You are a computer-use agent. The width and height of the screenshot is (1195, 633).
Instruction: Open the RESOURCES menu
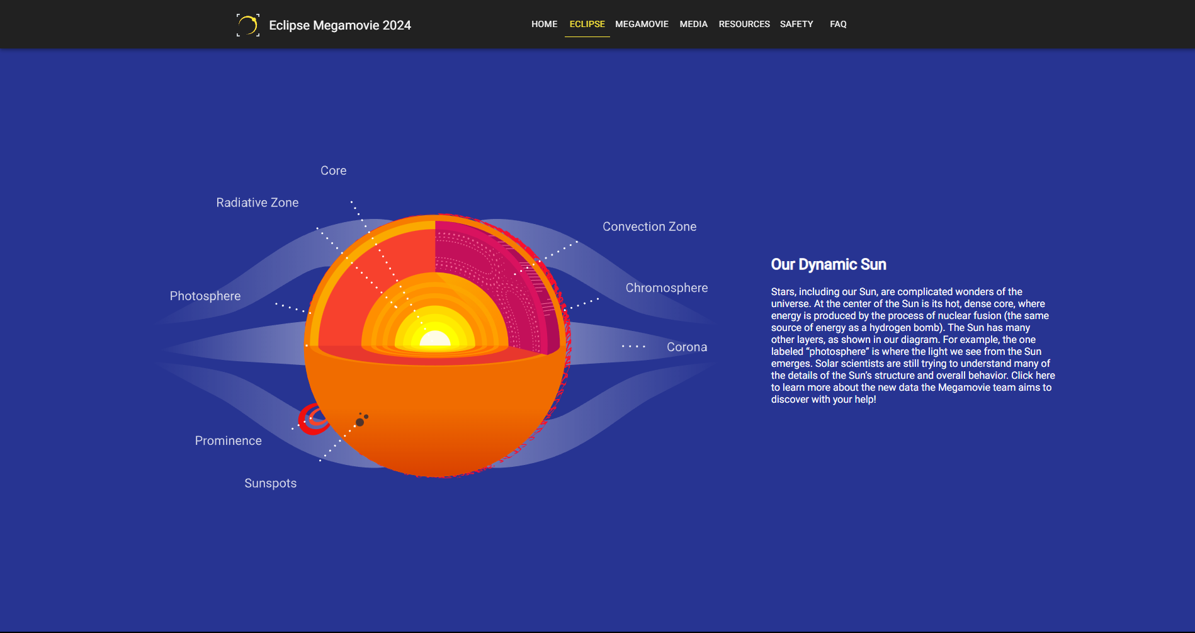(x=744, y=24)
